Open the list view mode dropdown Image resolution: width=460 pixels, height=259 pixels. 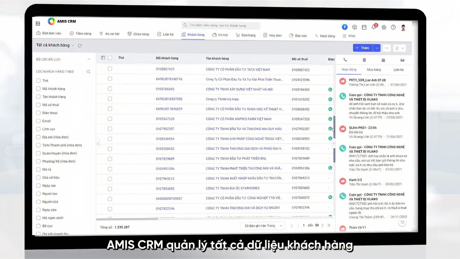point(400,48)
